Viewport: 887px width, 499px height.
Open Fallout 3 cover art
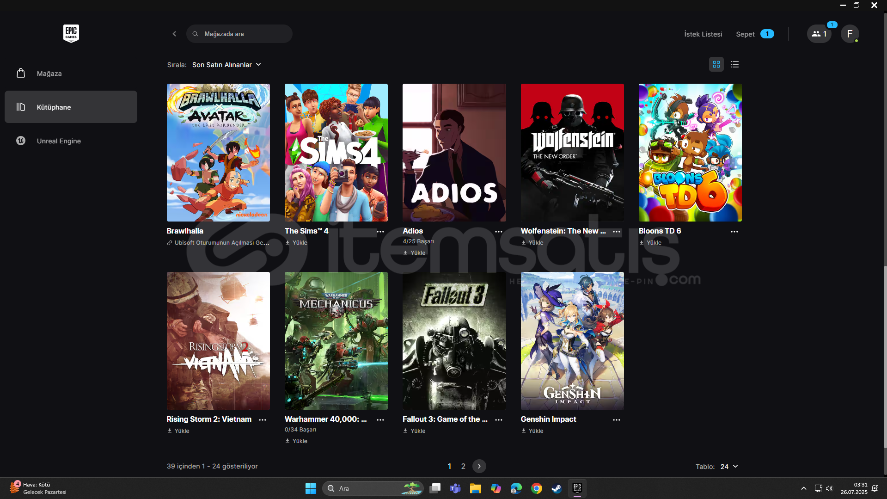coord(454,341)
